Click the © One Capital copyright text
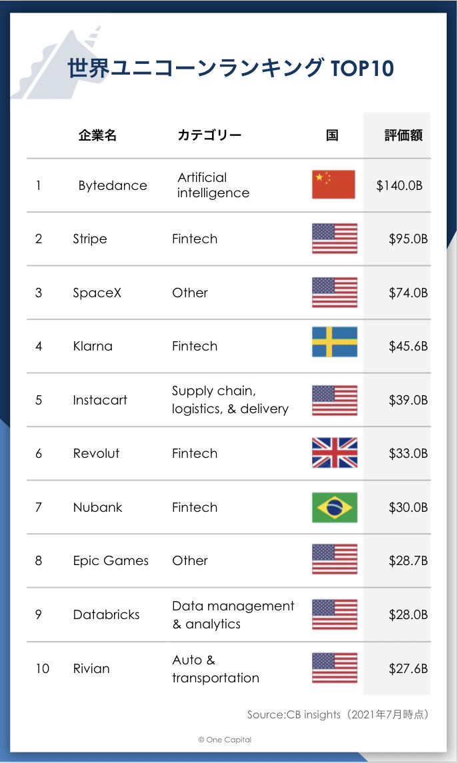Viewport: 458px width, 763px height. click(x=225, y=740)
